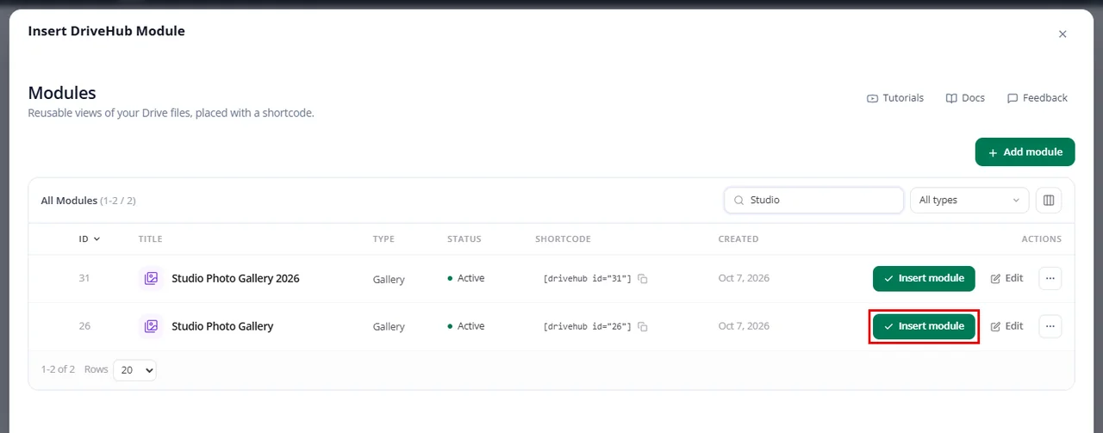The width and height of the screenshot is (1103, 433).
Task: Select the Studio Photo Gallery 2026 title
Action: point(235,278)
